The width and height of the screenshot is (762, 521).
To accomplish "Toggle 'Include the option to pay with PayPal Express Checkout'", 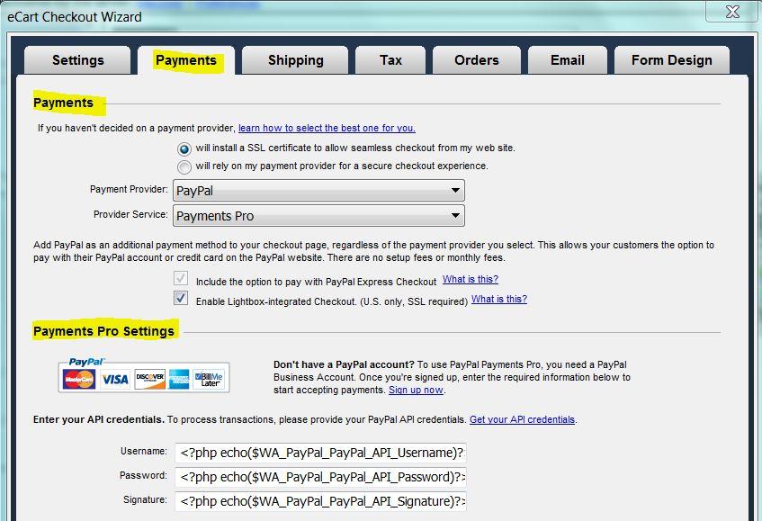I will point(181,278).
